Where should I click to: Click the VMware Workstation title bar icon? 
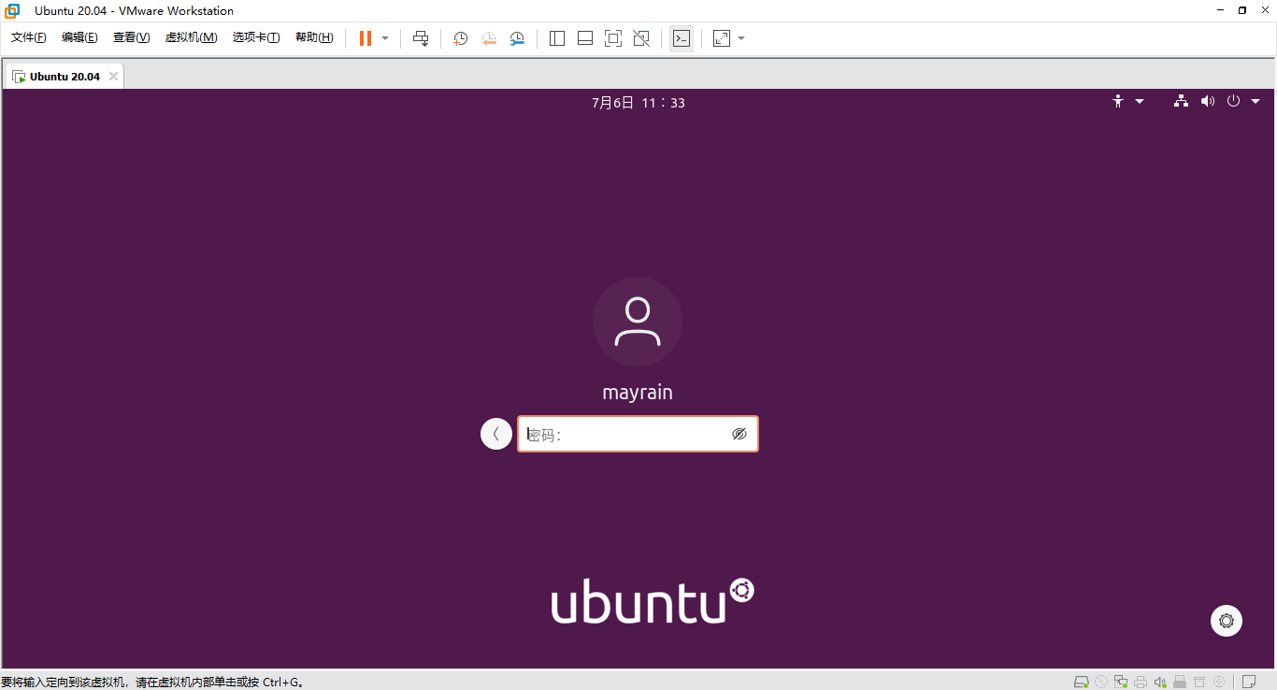[x=12, y=10]
